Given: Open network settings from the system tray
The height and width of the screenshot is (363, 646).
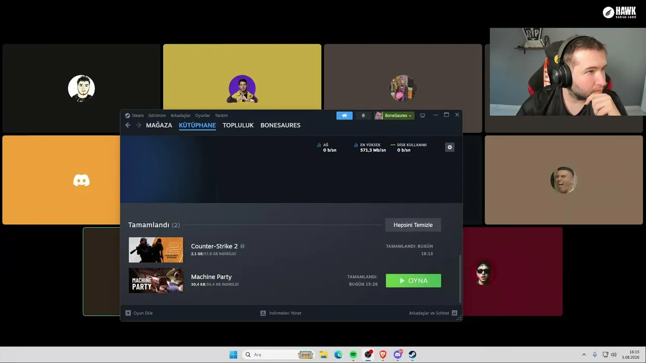Looking at the screenshot, I should (605, 354).
